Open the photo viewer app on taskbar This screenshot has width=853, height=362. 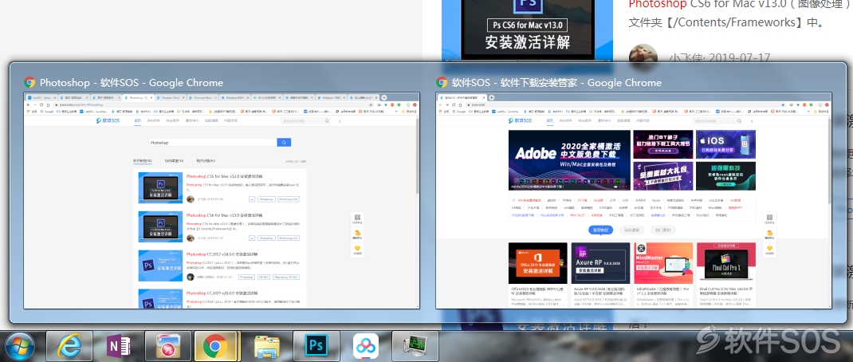pos(168,346)
